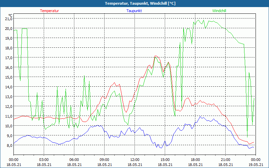Click the 06:00 time axis label
Screen dimensions: 269x168
pyautogui.click(x=74, y=160)
